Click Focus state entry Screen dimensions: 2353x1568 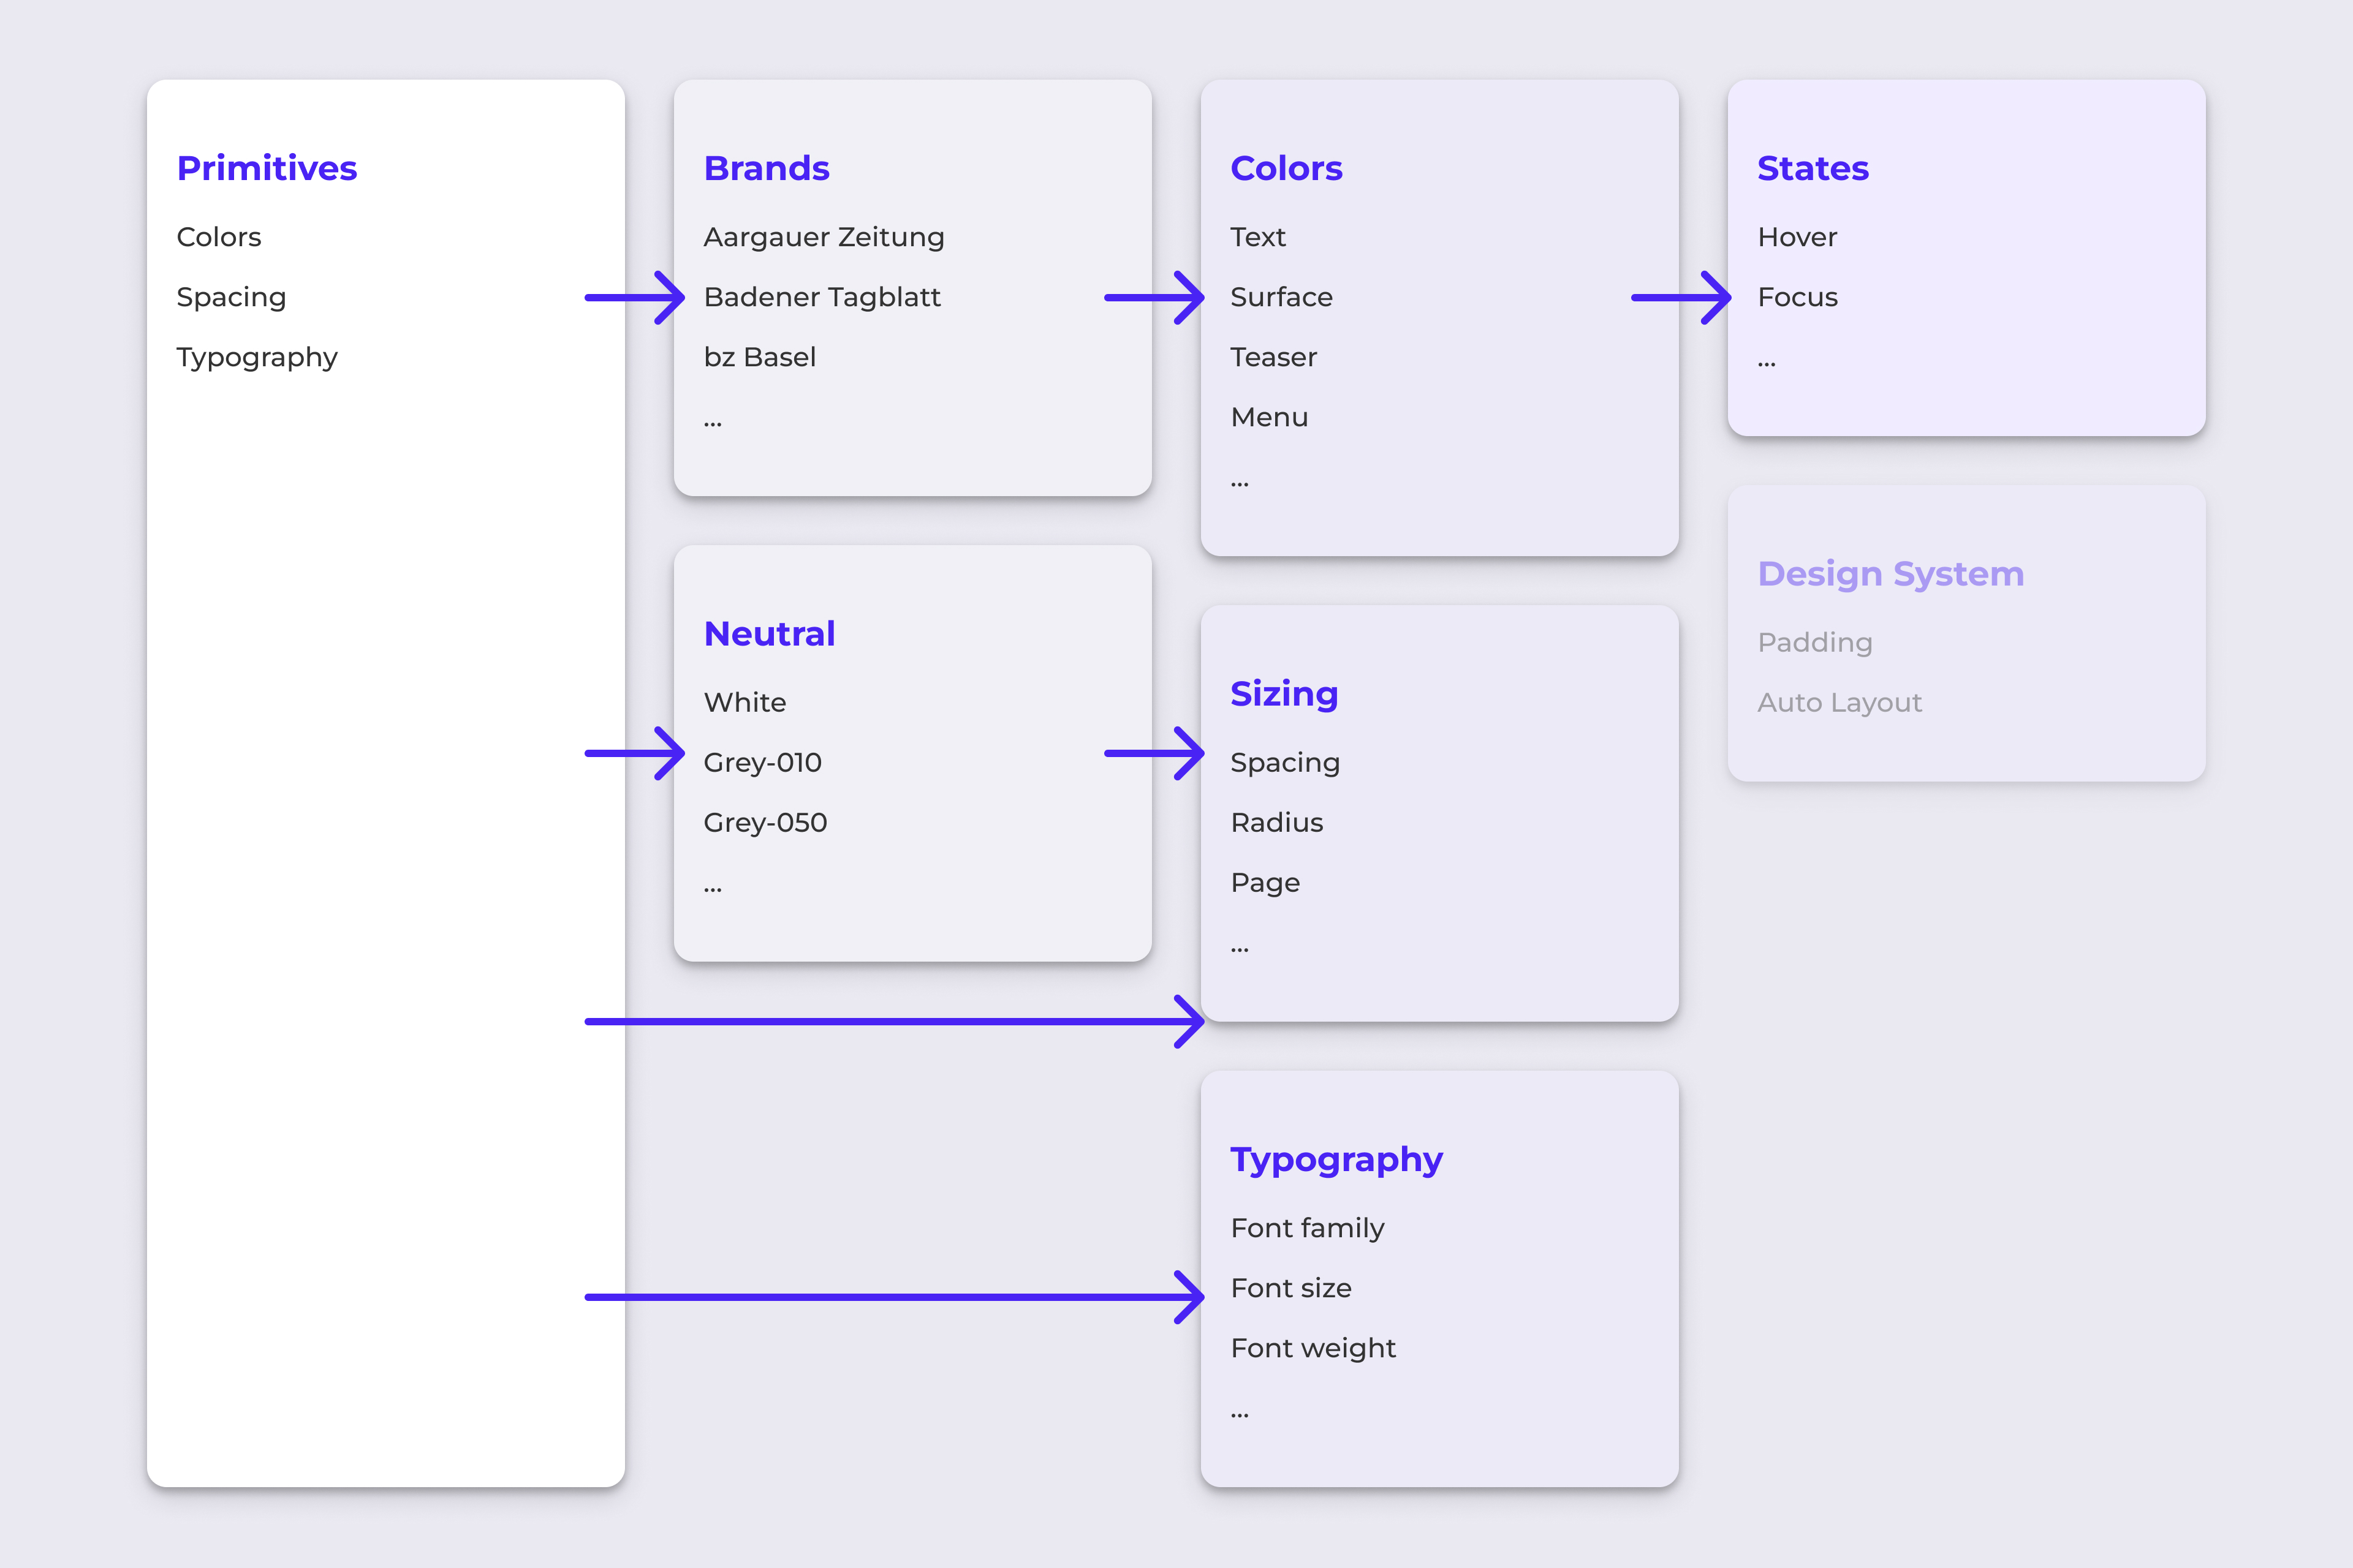[1797, 297]
